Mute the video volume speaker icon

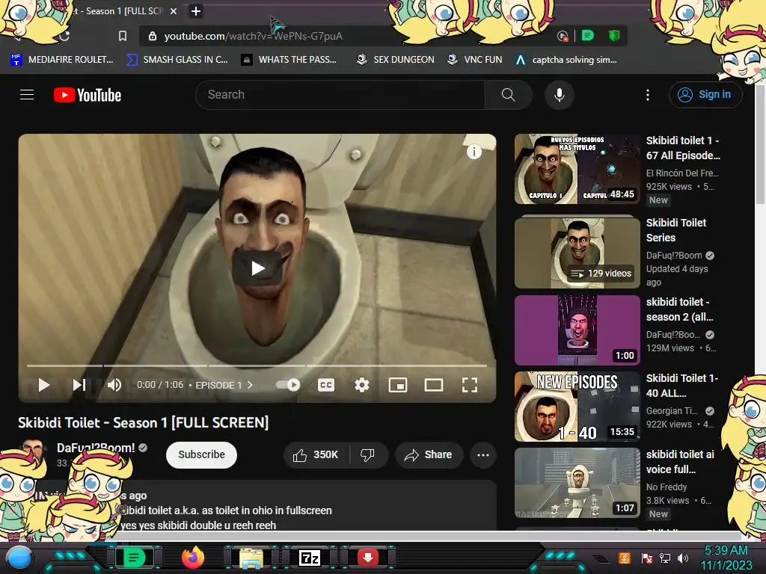(114, 385)
